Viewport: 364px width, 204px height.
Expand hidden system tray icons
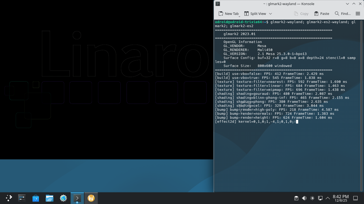[328, 198]
